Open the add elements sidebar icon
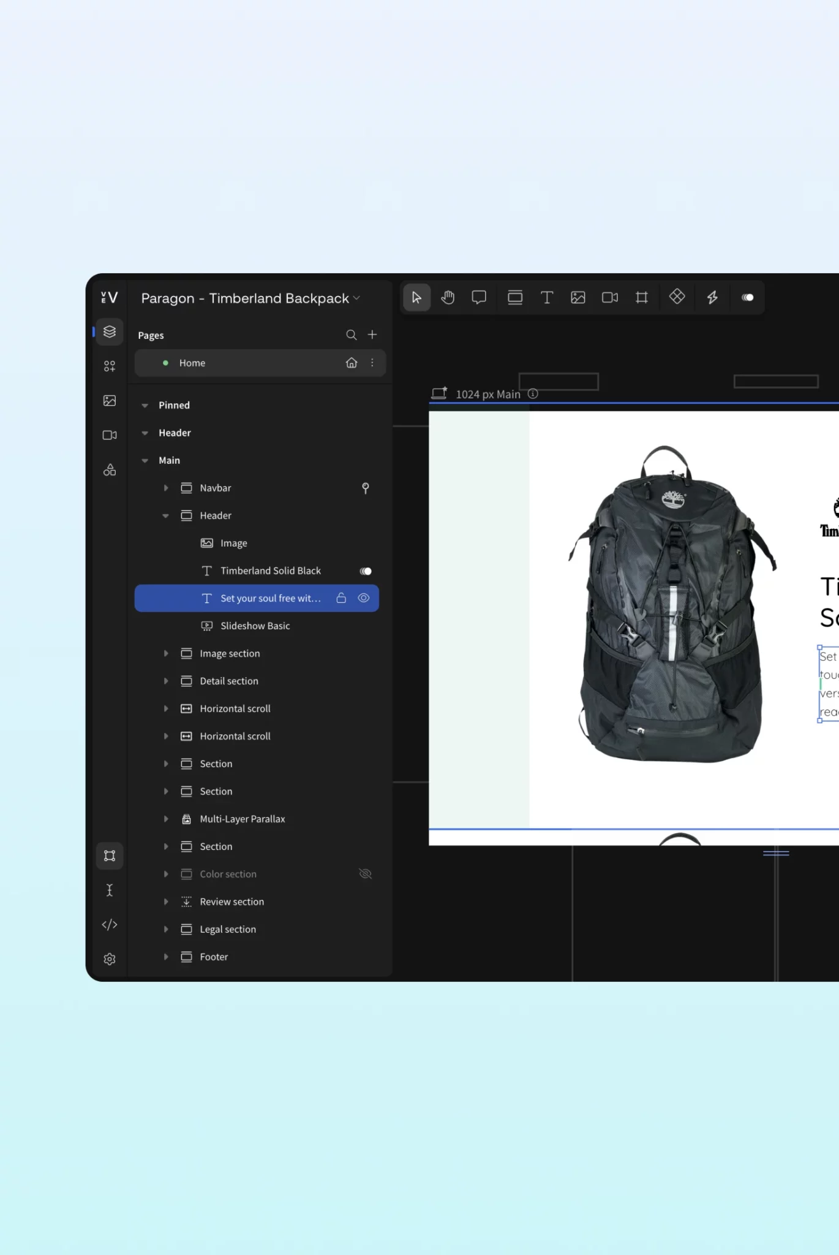 tap(110, 366)
